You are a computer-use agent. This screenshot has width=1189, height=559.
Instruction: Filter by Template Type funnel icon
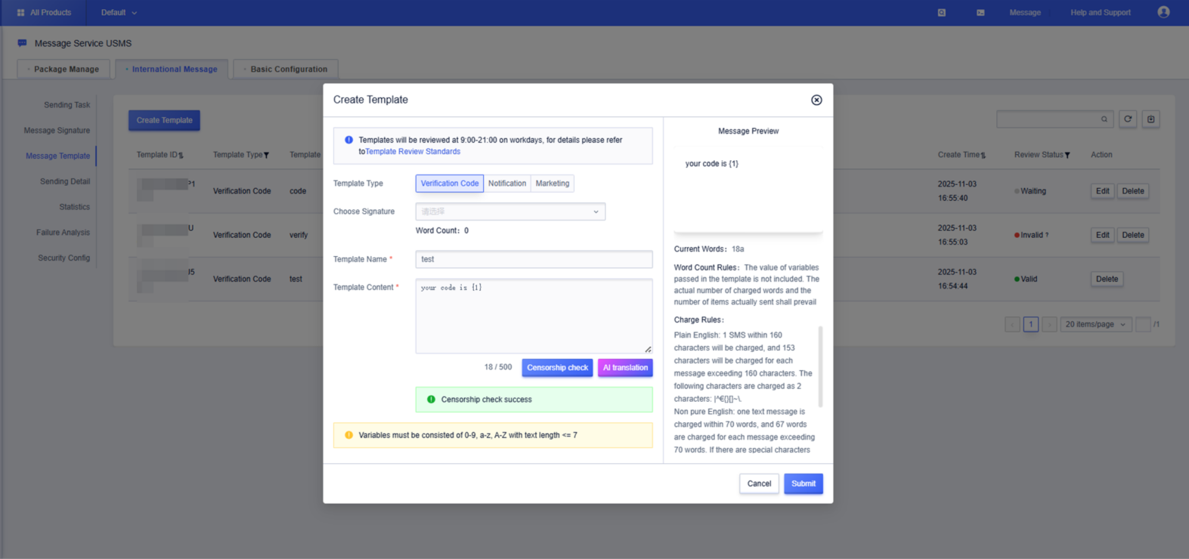click(x=266, y=156)
